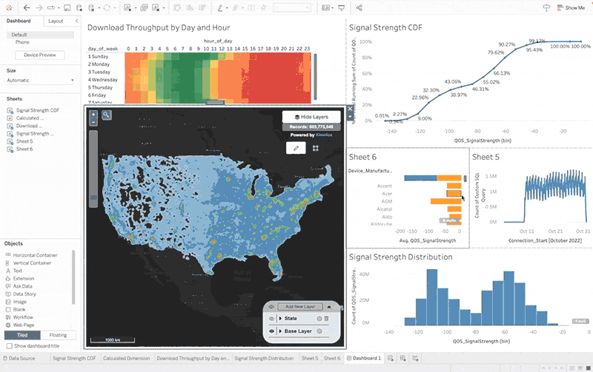The image size is (593, 372).
Task: Click the save icon in toolbar
Action: tap(67, 7)
